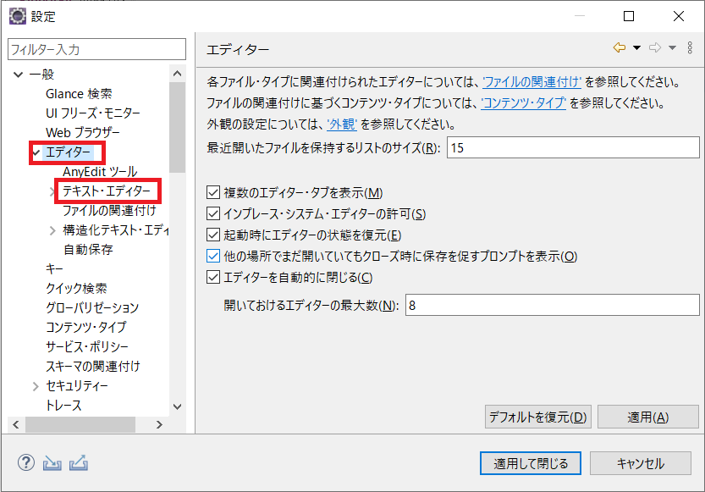Click the import preferences icon

click(x=52, y=462)
